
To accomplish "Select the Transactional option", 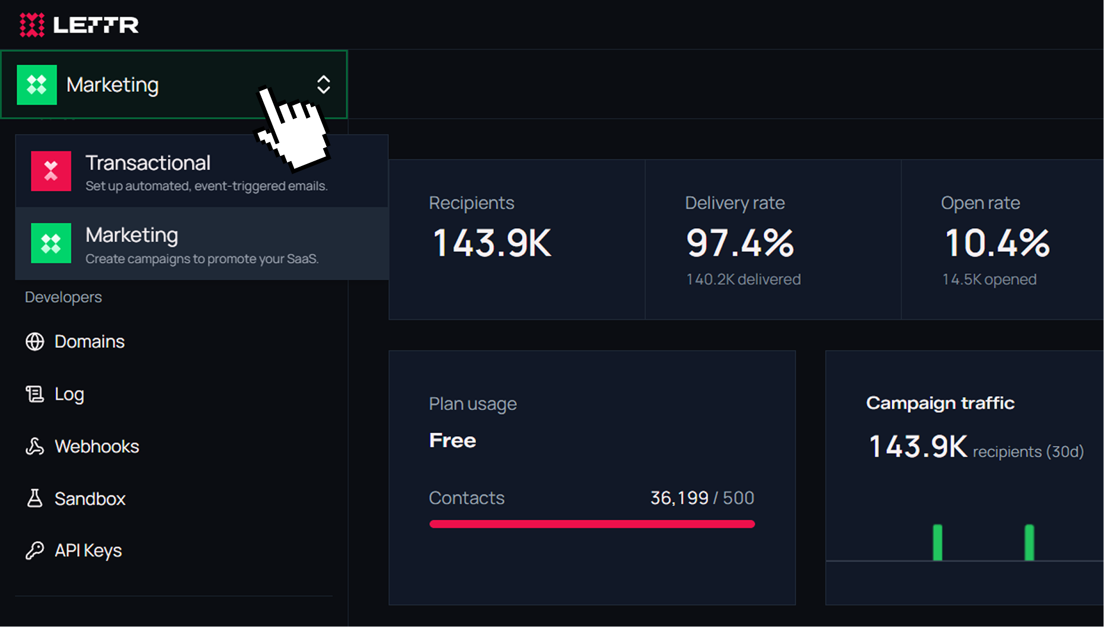I will coord(202,171).
